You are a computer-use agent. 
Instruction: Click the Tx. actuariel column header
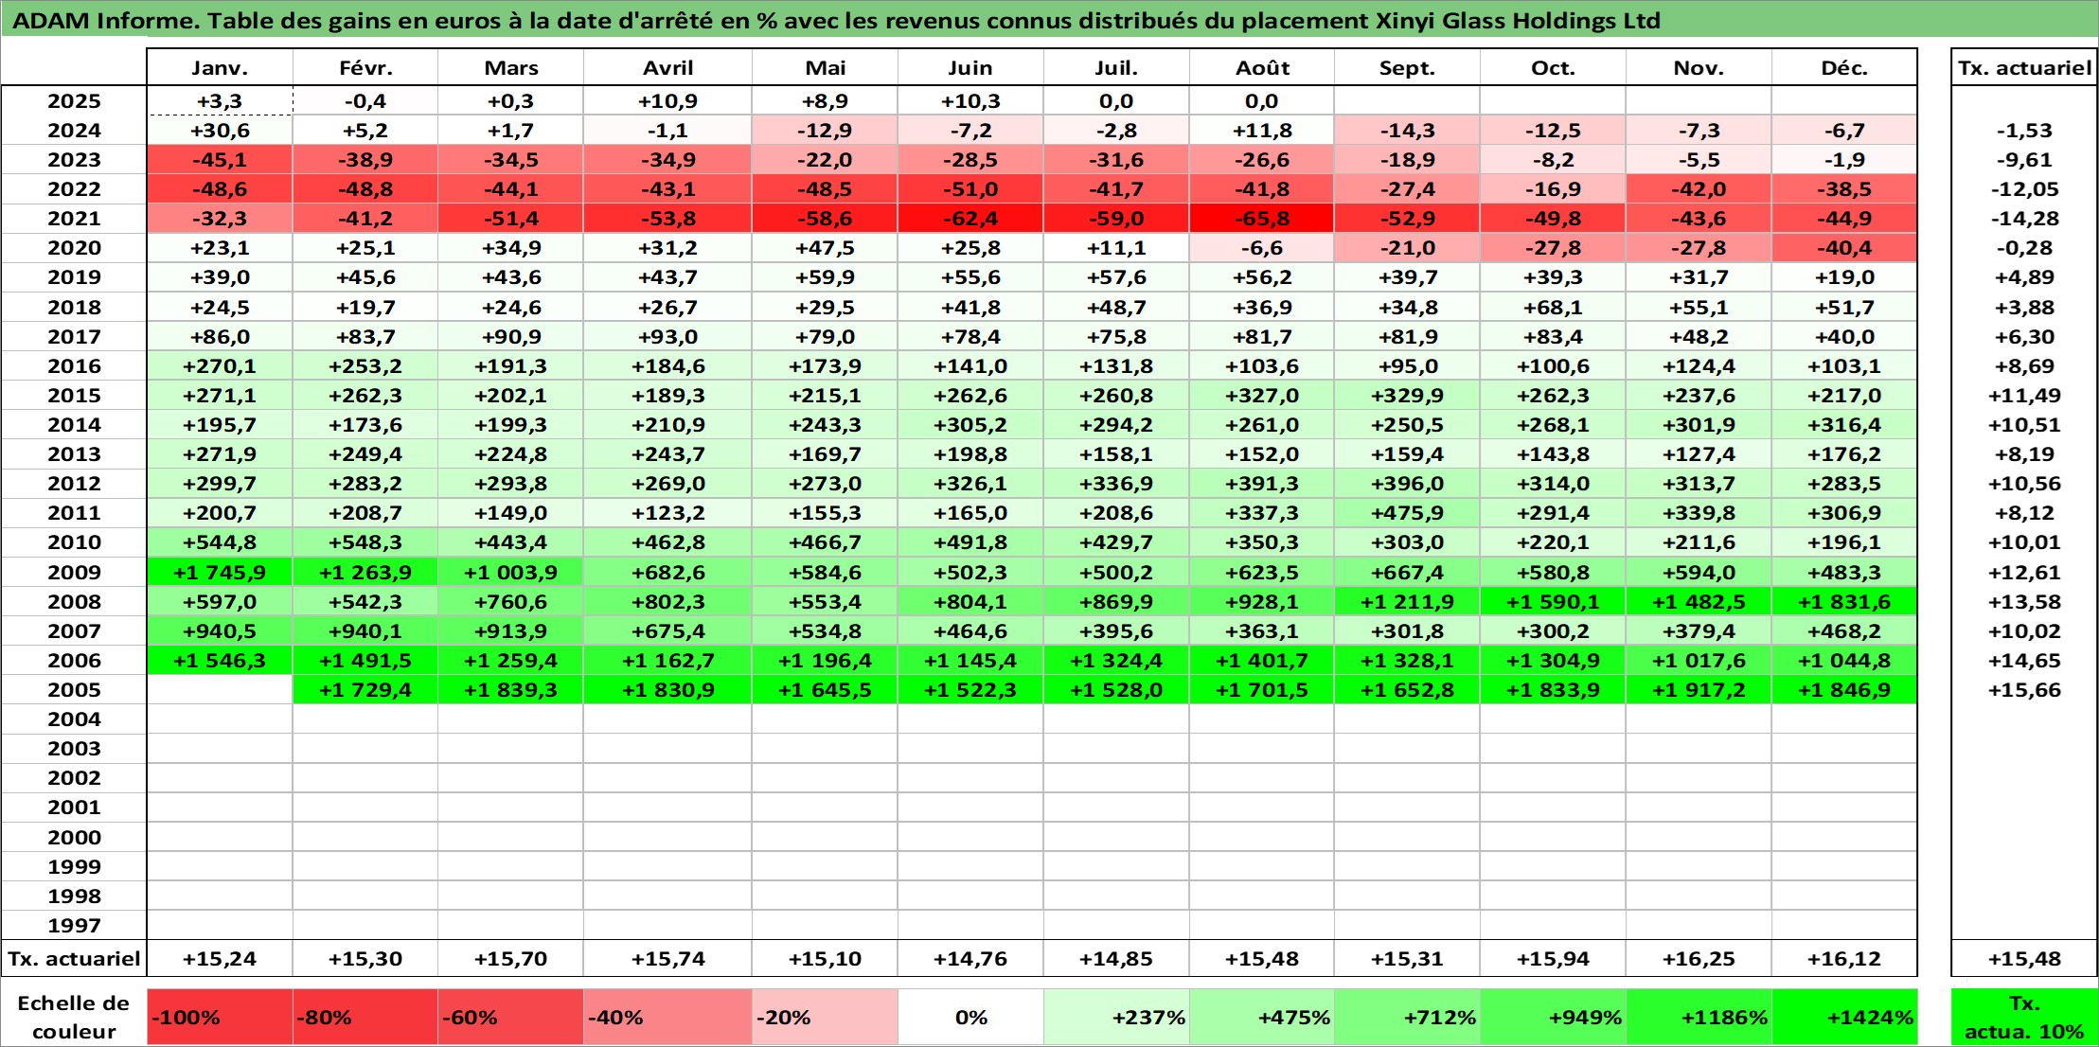coord(2024,68)
